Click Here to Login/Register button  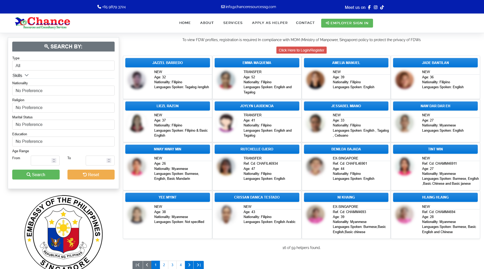tap(301, 50)
